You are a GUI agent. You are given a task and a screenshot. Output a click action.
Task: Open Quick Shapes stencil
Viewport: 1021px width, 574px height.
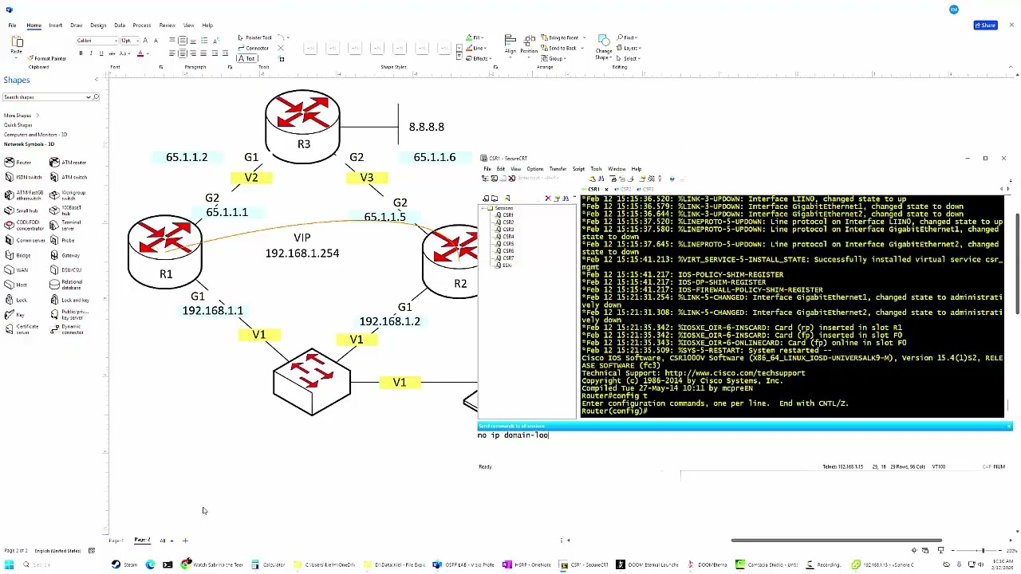pyautogui.click(x=18, y=125)
